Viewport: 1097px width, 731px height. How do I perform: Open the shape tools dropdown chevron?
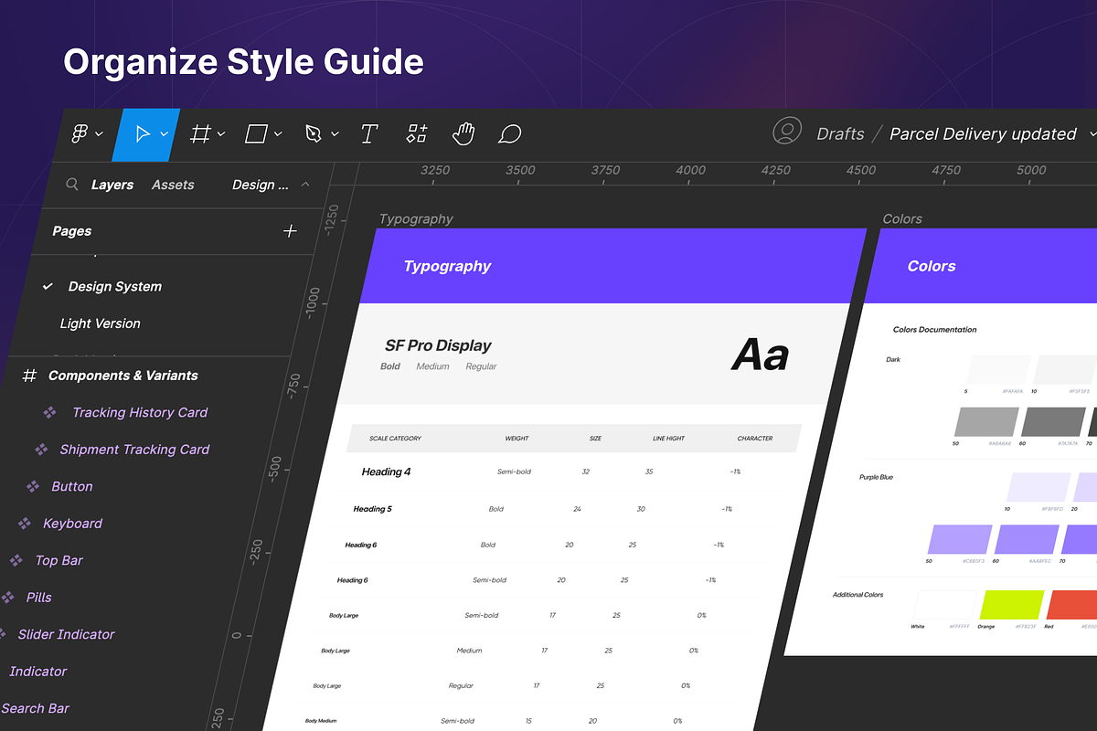click(x=278, y=134)
